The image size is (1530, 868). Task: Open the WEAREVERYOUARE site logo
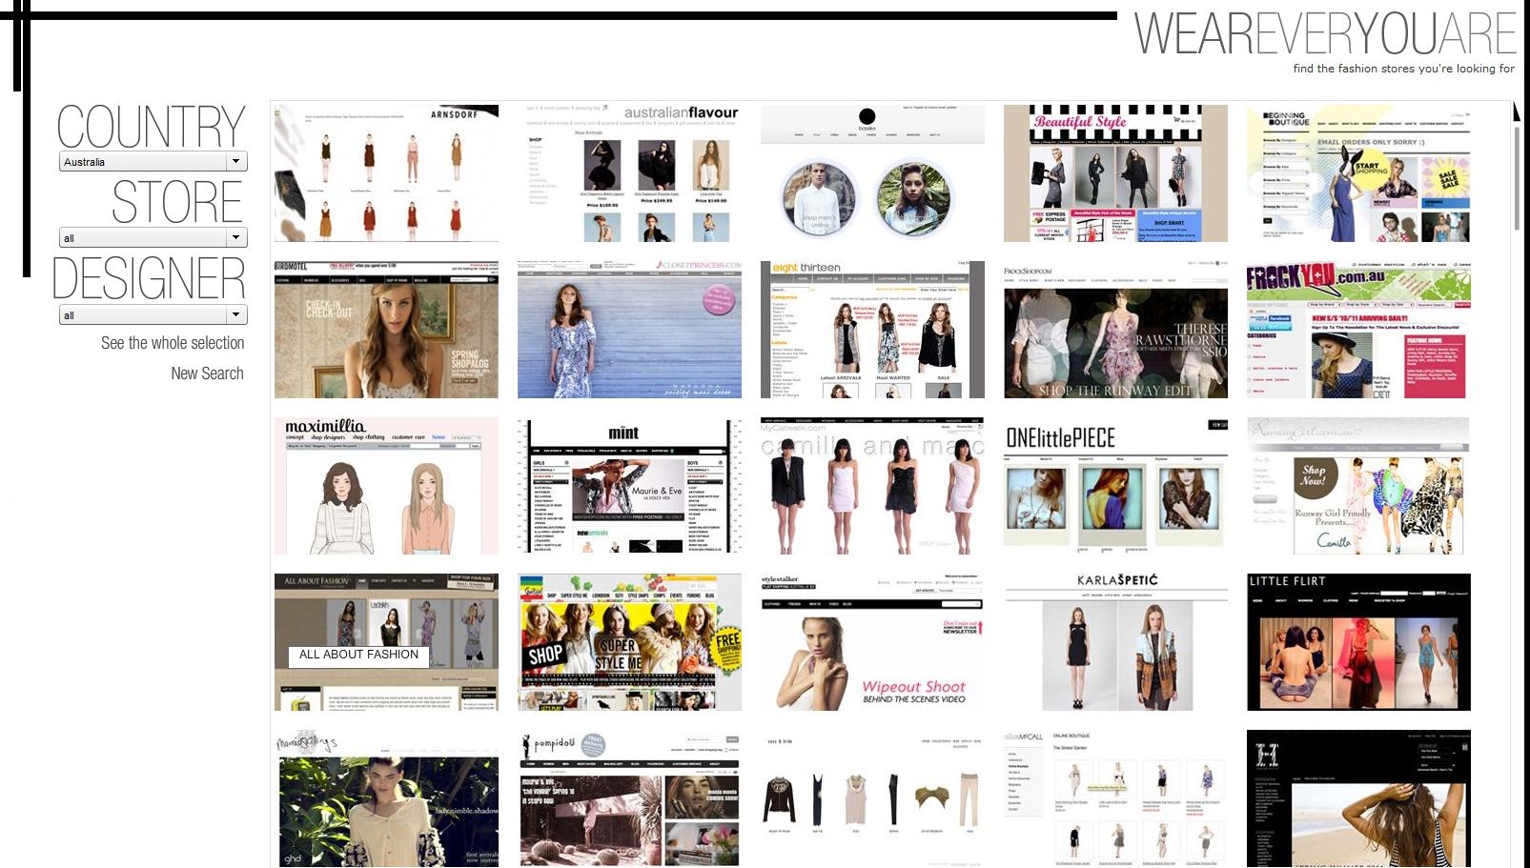[1324, 35]
